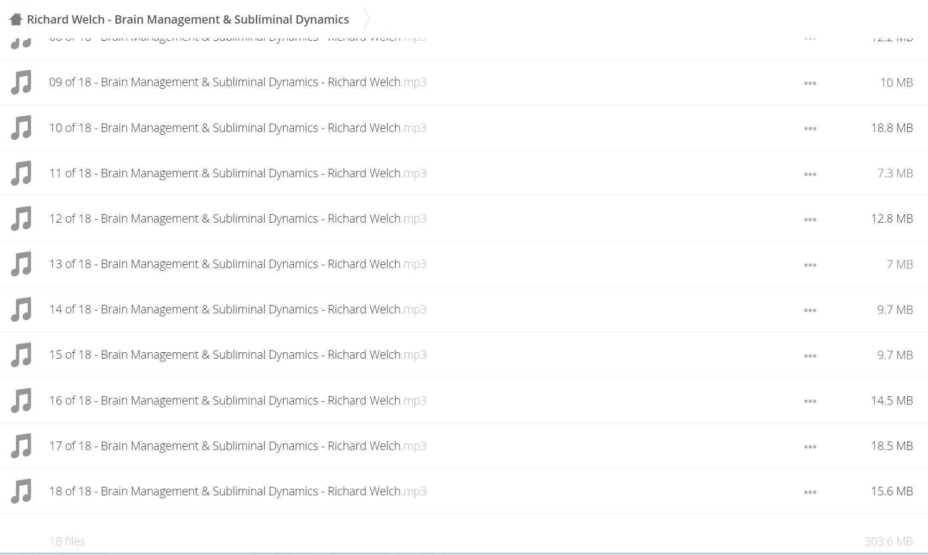Open the Richard Welch breadcrumb folder link
Viewport: 928px width, 555px height.
tap(188, 19)
